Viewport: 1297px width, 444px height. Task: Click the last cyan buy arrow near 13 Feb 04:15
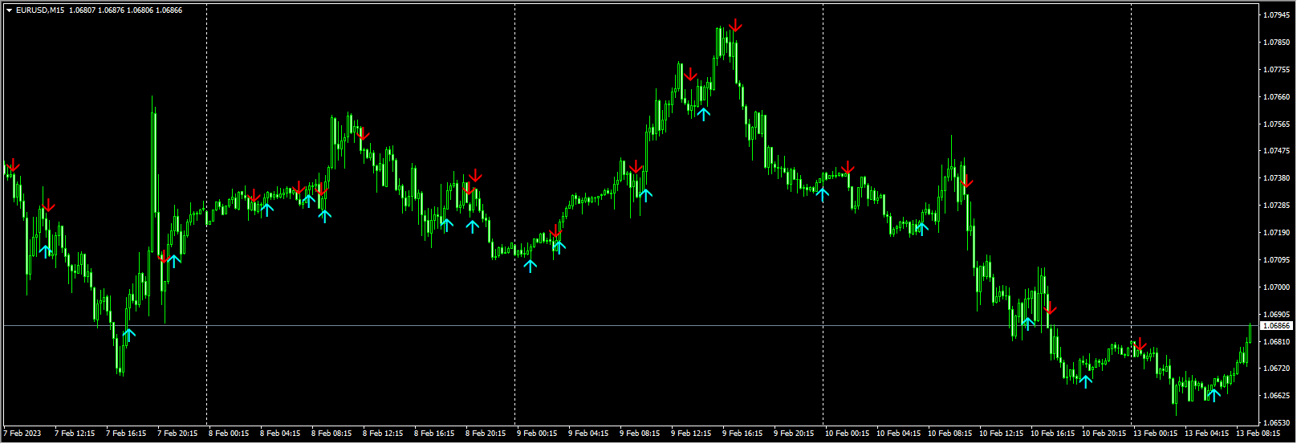point(1214,393)
